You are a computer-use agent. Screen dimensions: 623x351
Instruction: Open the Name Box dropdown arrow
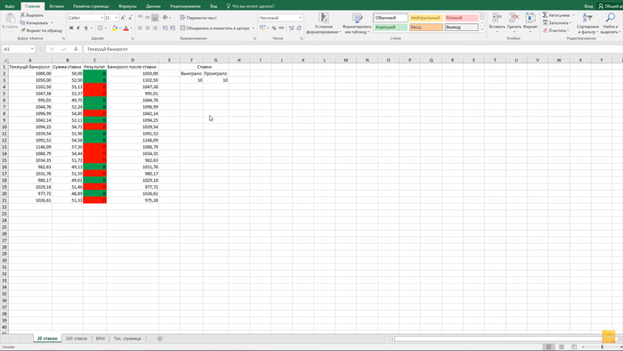32,49
